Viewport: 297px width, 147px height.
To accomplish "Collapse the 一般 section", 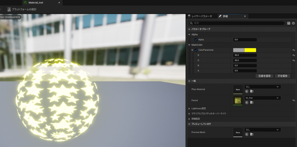I will (189, 81).
